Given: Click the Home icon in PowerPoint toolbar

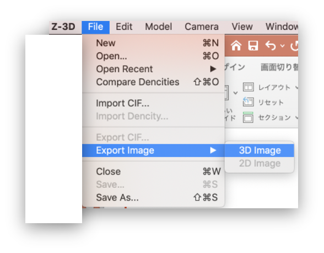Looking at the screenshot, I should click(x=236, y=45).
